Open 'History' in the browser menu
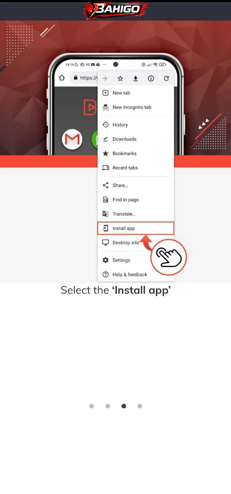Image resolution: width=231 pixels, height=494 pixels. pos(136,125)
